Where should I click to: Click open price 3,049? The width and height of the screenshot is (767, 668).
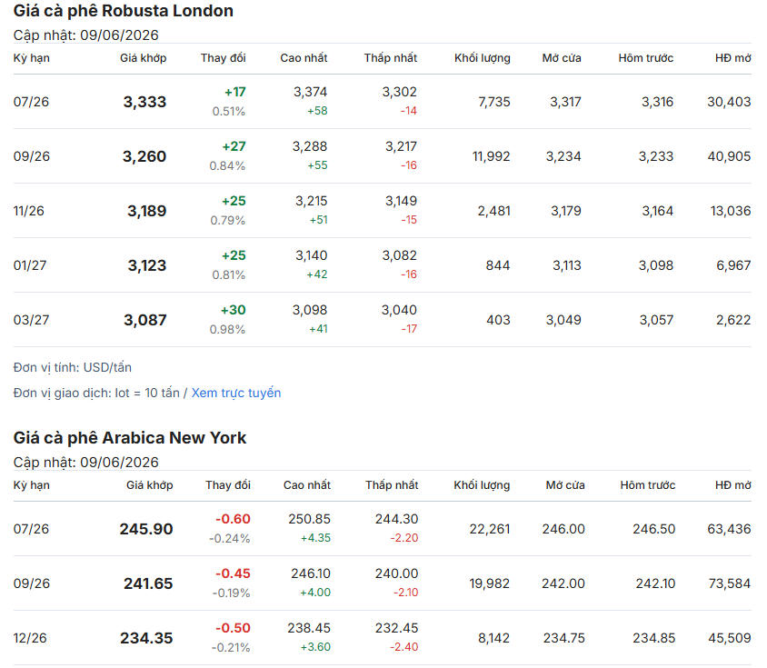pyautogui.click(x=563, y=320)
